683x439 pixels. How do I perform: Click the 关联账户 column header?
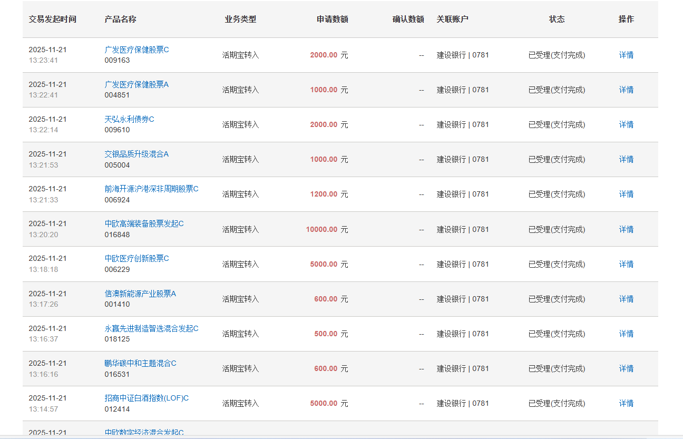coord(452,19)
